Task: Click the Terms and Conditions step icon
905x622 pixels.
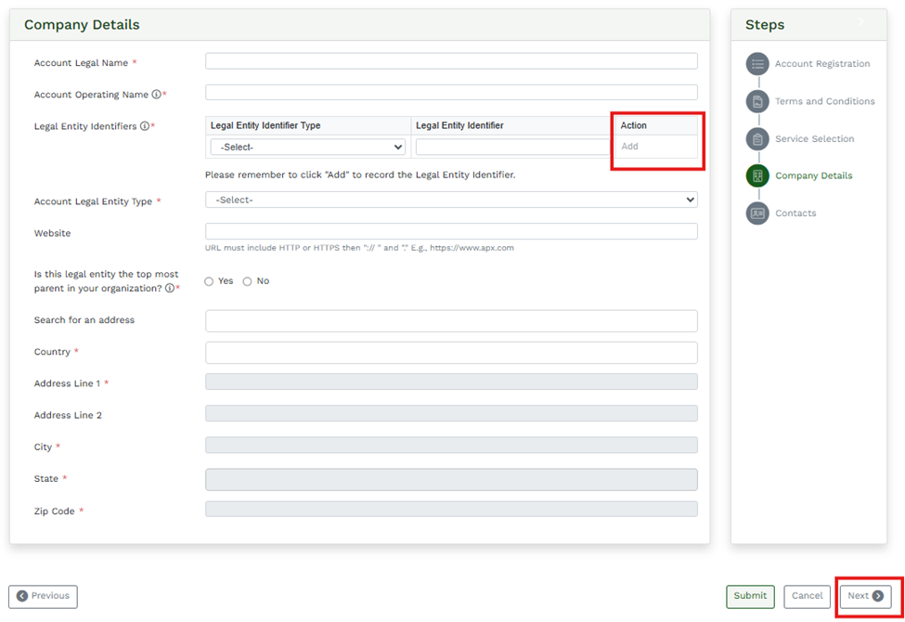Action: tap(757, 101)
